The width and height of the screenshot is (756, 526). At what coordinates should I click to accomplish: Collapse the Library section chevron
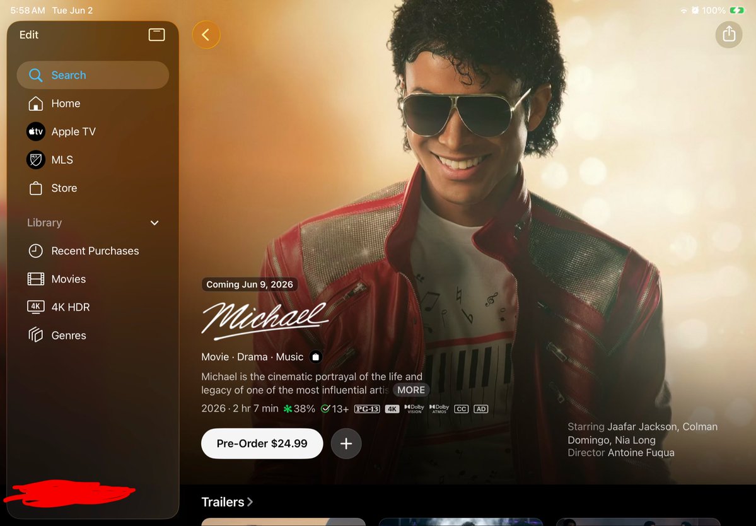(x=154, y=223)
